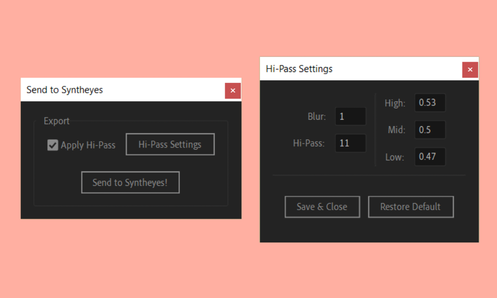Click the Hi-Pass: label beside 11

tap(309, 144)
